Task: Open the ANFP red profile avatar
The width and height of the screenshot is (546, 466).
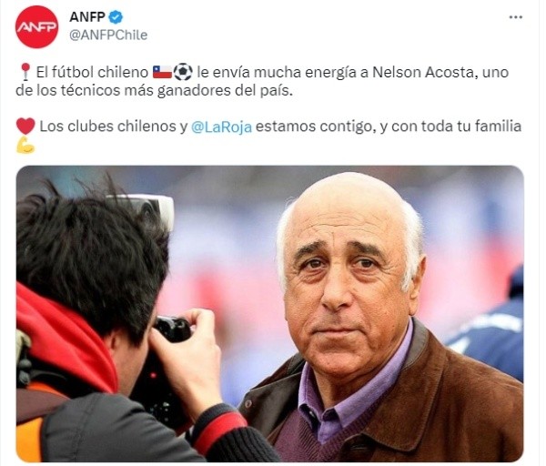Action: click(x=36, y=26)
